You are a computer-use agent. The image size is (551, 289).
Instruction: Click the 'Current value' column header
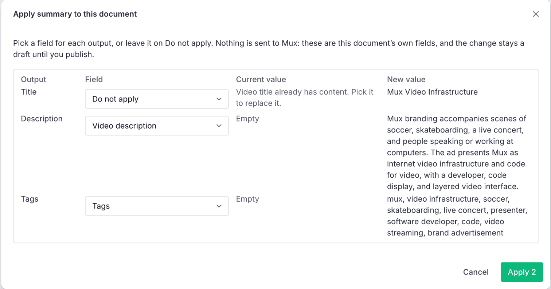coord(261,79)
